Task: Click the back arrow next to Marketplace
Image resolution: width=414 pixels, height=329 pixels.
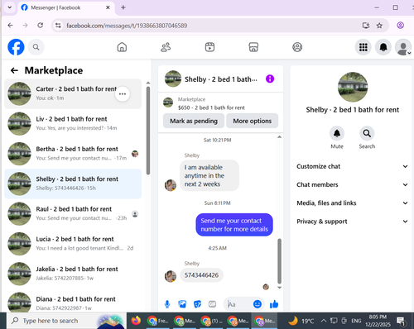Action: click(x=14, y=70)
